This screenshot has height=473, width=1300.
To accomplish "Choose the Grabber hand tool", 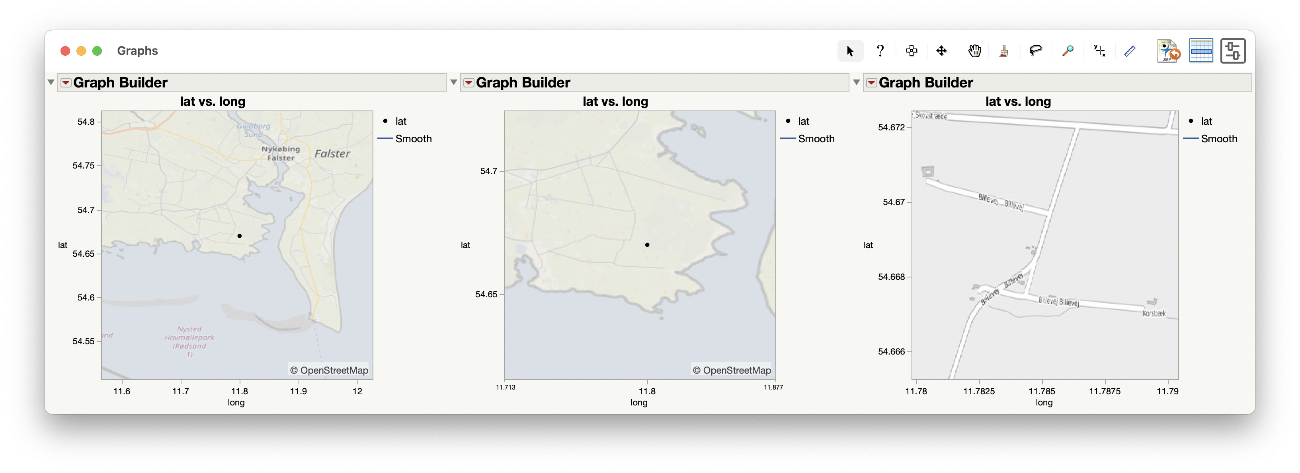I will tap(974, 50).
